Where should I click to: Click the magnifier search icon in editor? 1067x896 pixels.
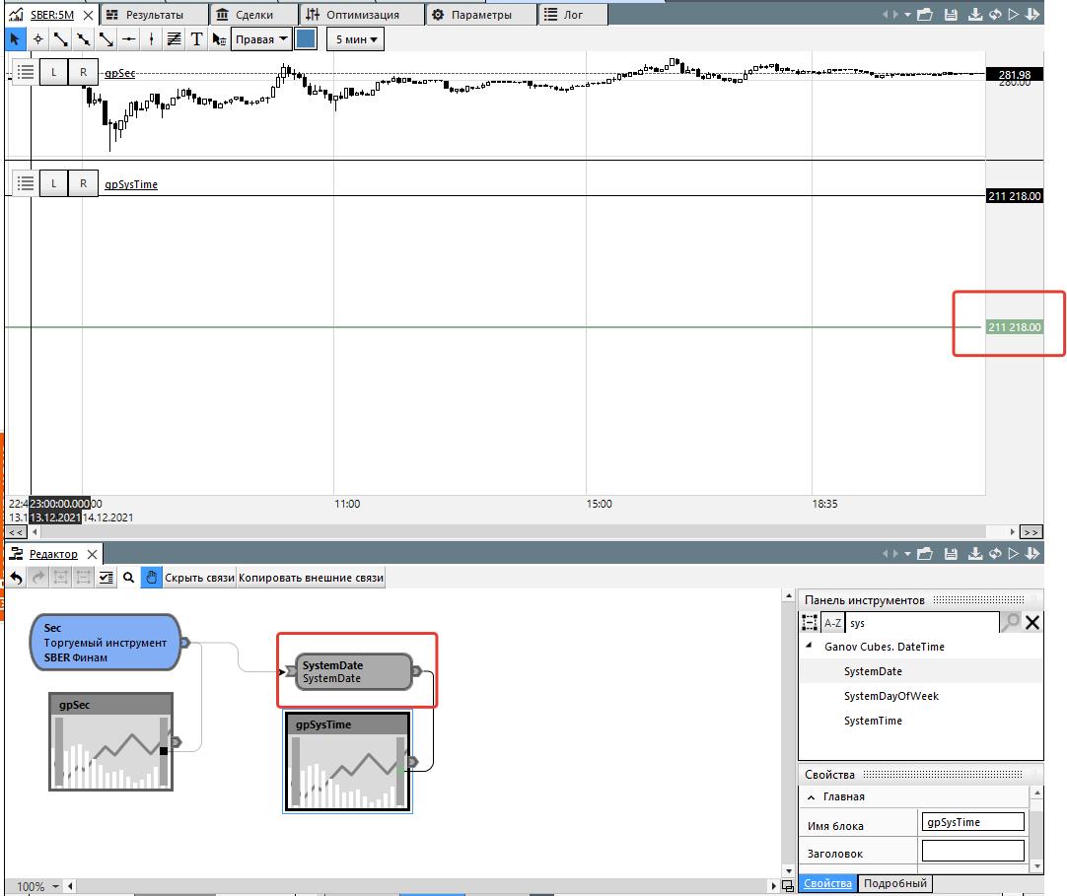(x=128, y=579)
